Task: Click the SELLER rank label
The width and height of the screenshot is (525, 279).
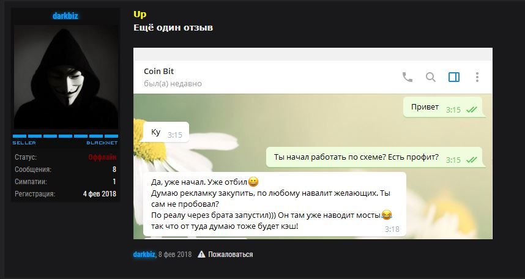Action: (x=24, y=143)
